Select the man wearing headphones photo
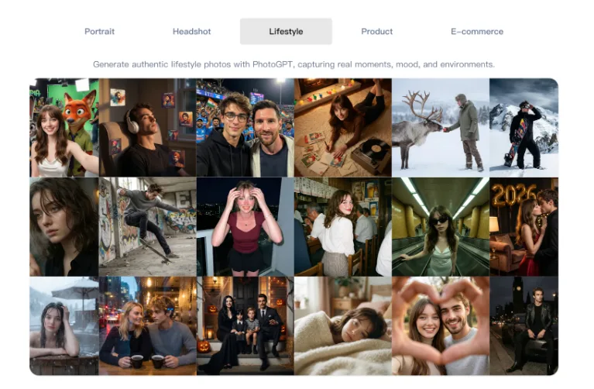The height and width of the screenshot is (389, 594). [x=147, y=128]
